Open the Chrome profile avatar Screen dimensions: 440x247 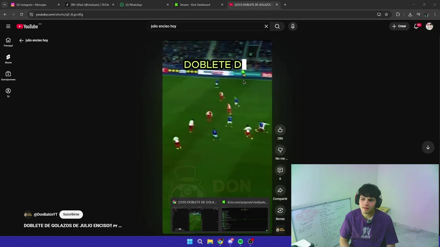[x=427, y=14]
